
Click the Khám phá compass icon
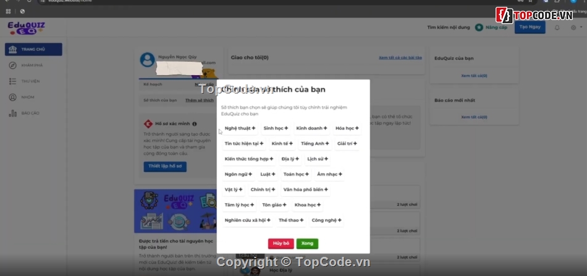13,65
